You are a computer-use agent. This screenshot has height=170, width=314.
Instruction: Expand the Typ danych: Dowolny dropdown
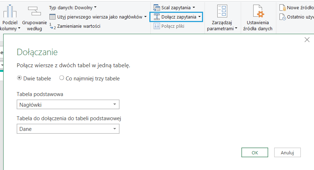(x=95, y=7)
